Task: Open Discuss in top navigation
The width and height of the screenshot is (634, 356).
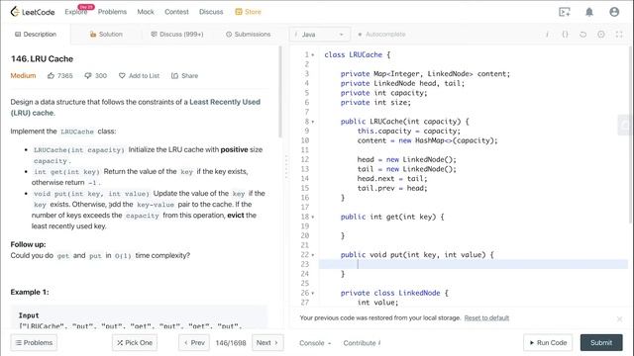Action: pyautogui.click(x=211, y=12)
